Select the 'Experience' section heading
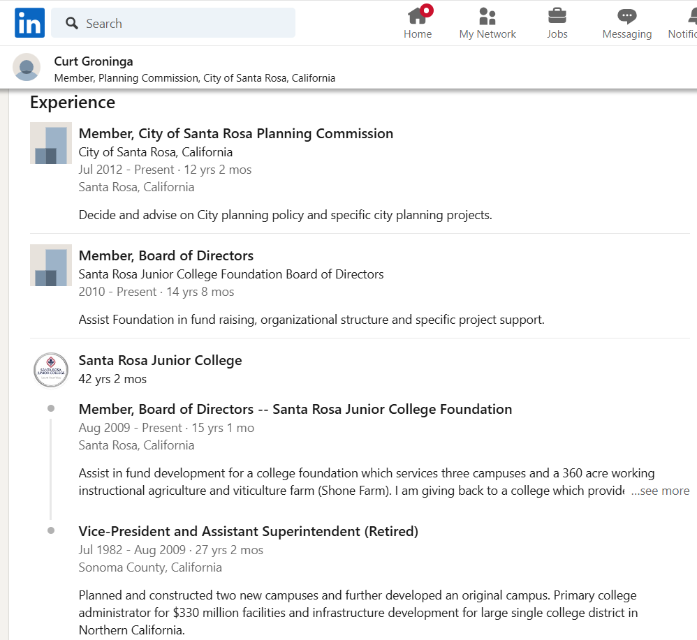This screenshot has width=697, height=640. [73, 103]
